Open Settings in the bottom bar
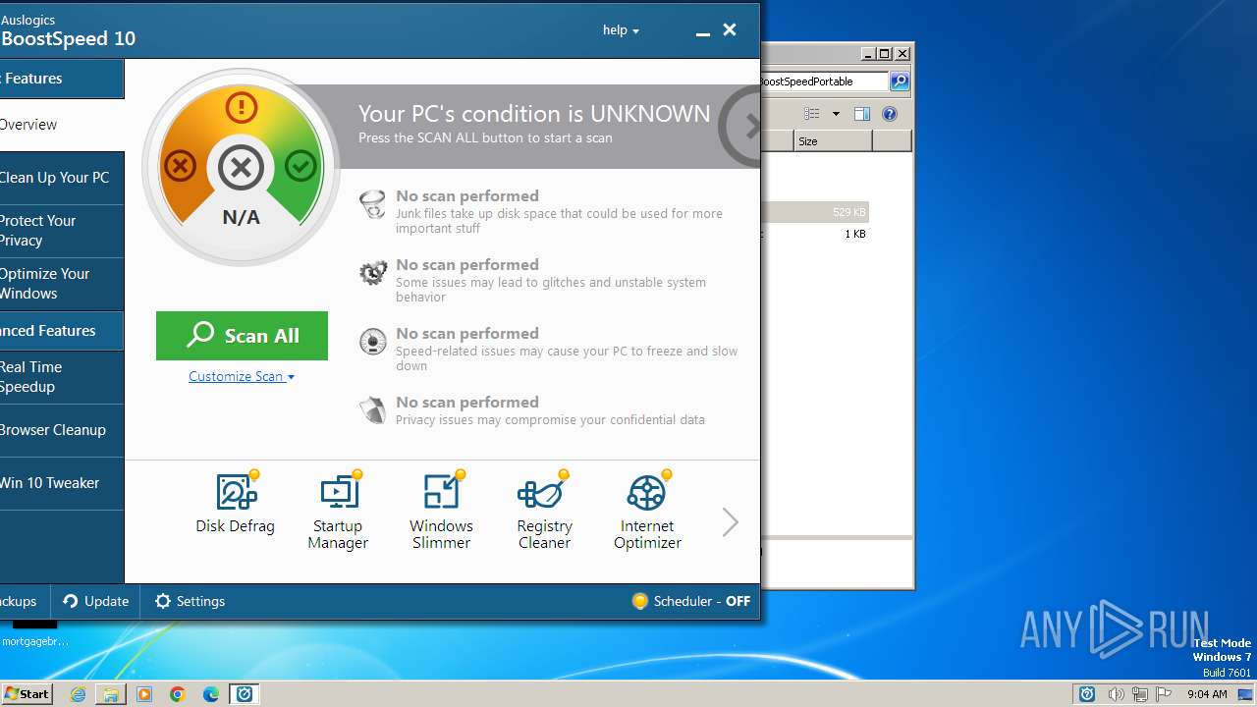The image size is (1257, 707). (x=191, y=601)
